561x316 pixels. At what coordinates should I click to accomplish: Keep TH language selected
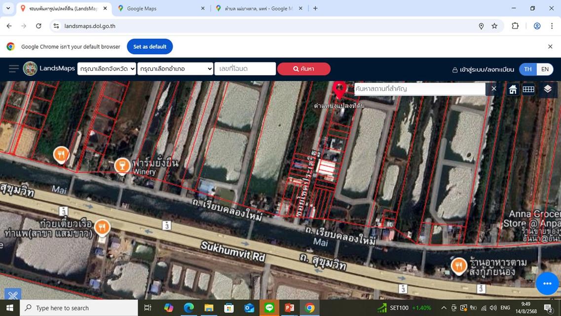[x=528, y=69]
